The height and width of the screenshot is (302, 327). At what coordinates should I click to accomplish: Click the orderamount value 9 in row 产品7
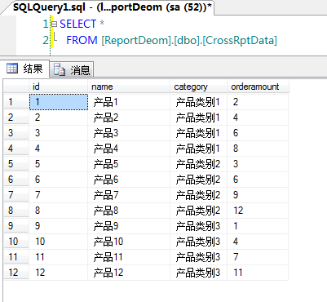pyautogui.click(x=258, y=195)
